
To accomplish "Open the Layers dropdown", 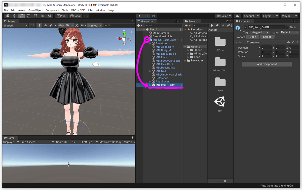I will [x=271, y=16].
